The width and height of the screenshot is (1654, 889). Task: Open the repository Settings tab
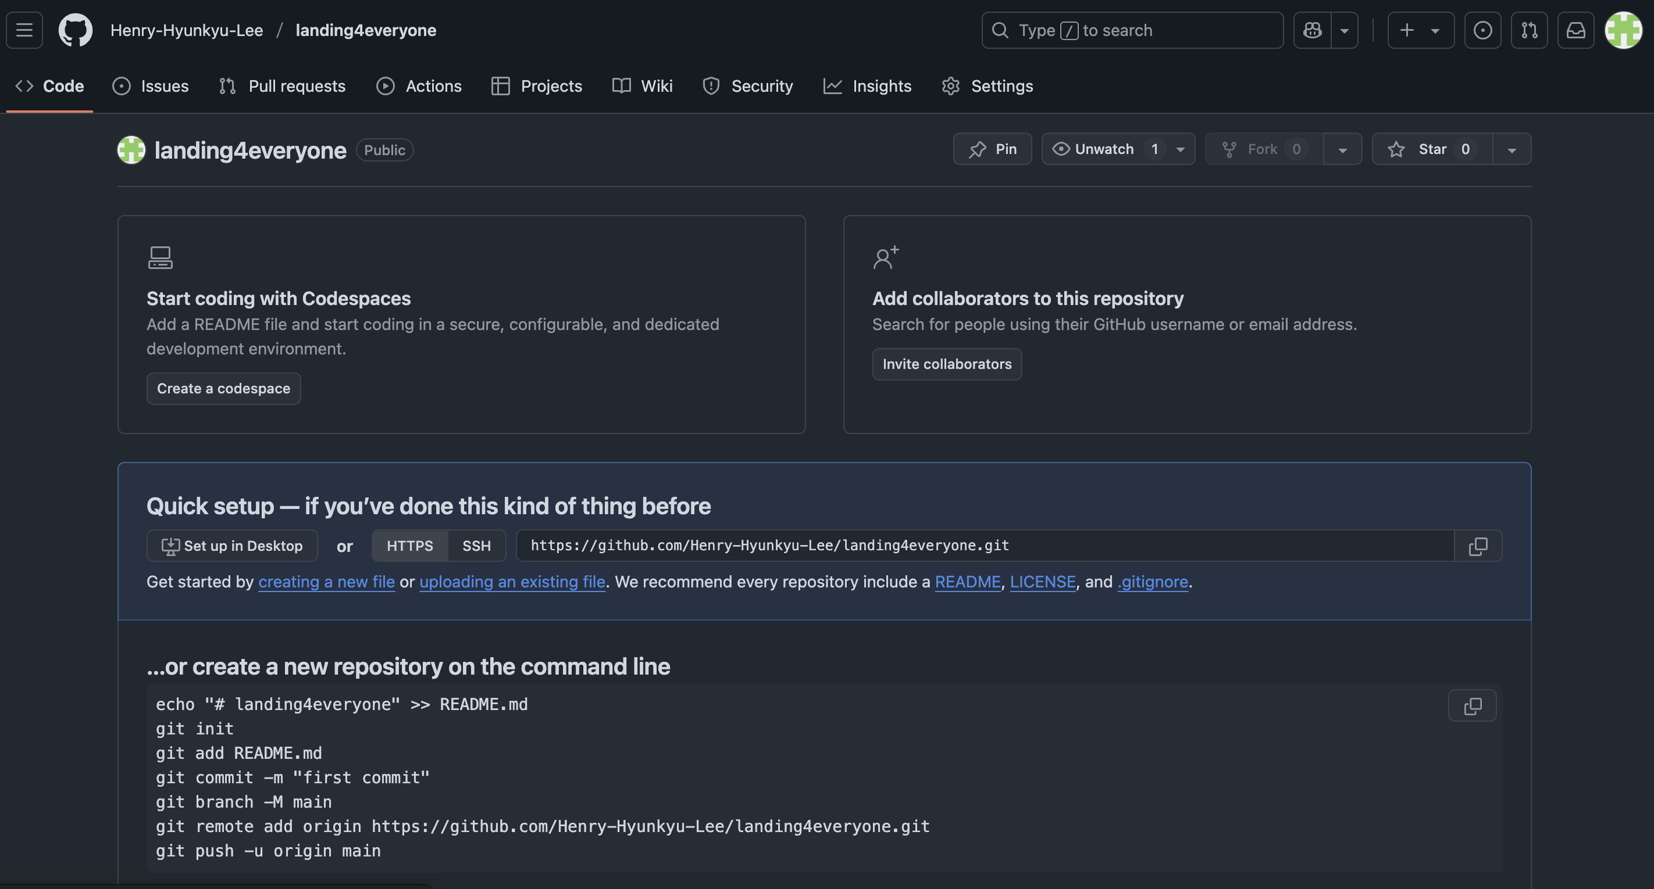tap(988, 86)
